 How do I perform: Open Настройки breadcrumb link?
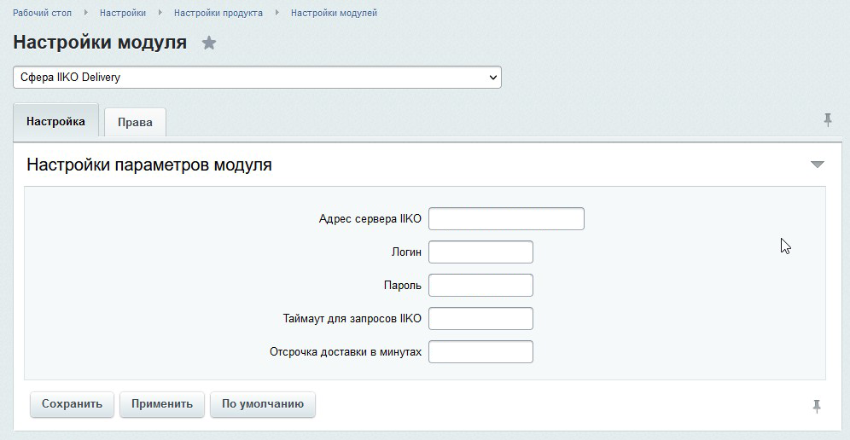[123, 13]
